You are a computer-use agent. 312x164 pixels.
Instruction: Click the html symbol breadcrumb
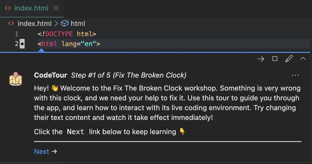click(78, 24)
